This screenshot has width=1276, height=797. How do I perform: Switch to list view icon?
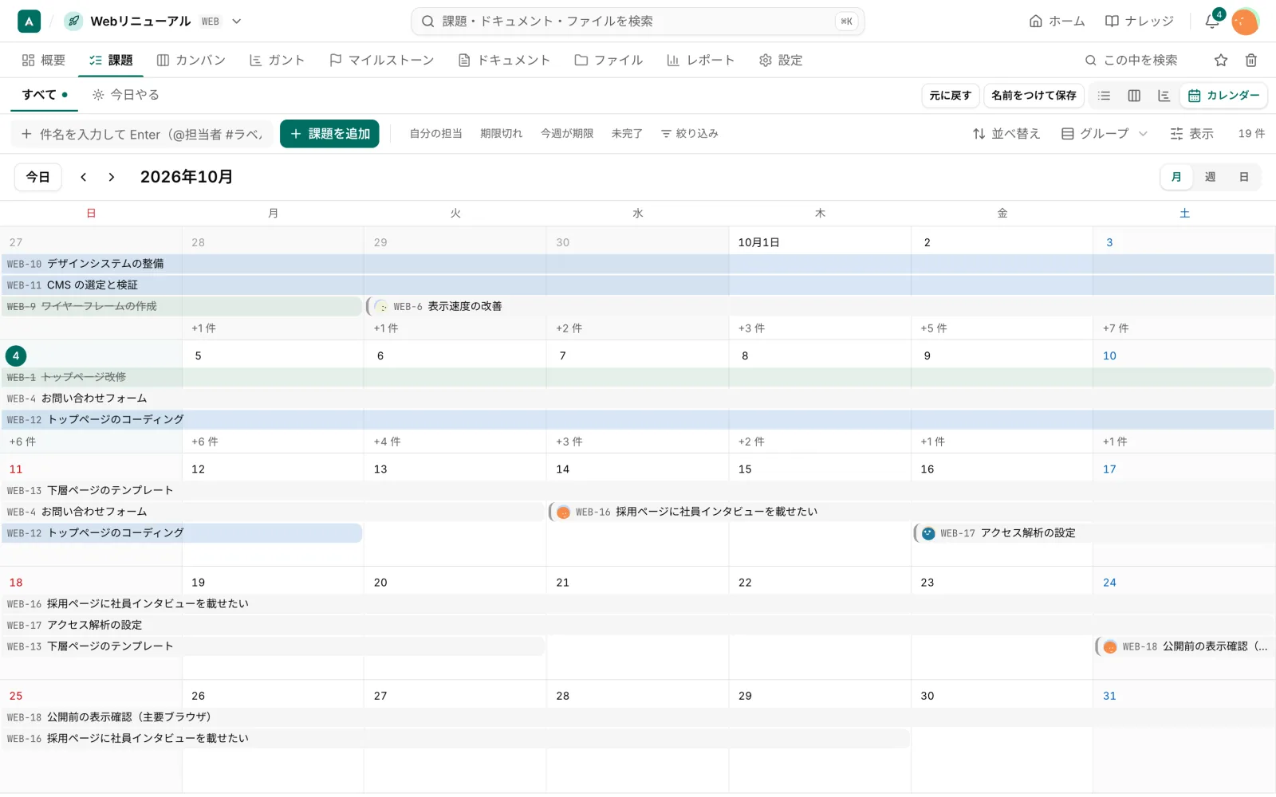coord(1104,96)
